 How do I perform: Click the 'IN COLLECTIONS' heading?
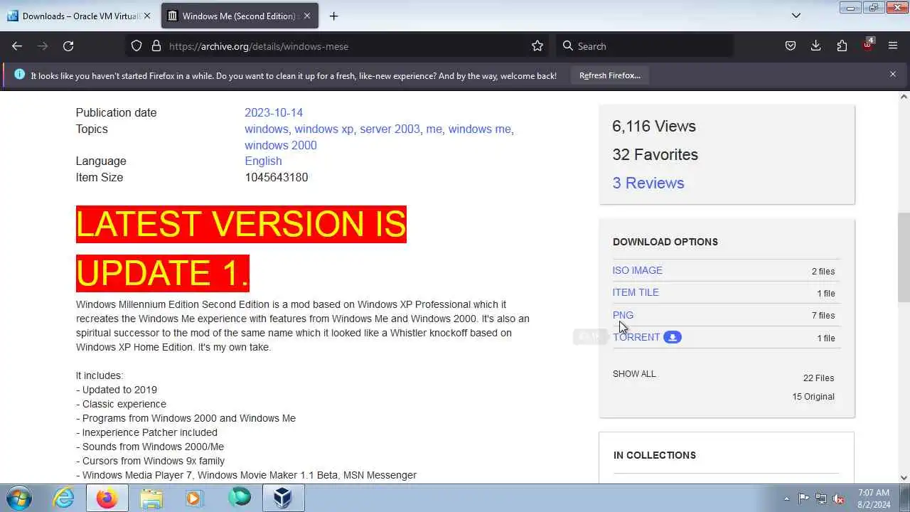[655, 455]
